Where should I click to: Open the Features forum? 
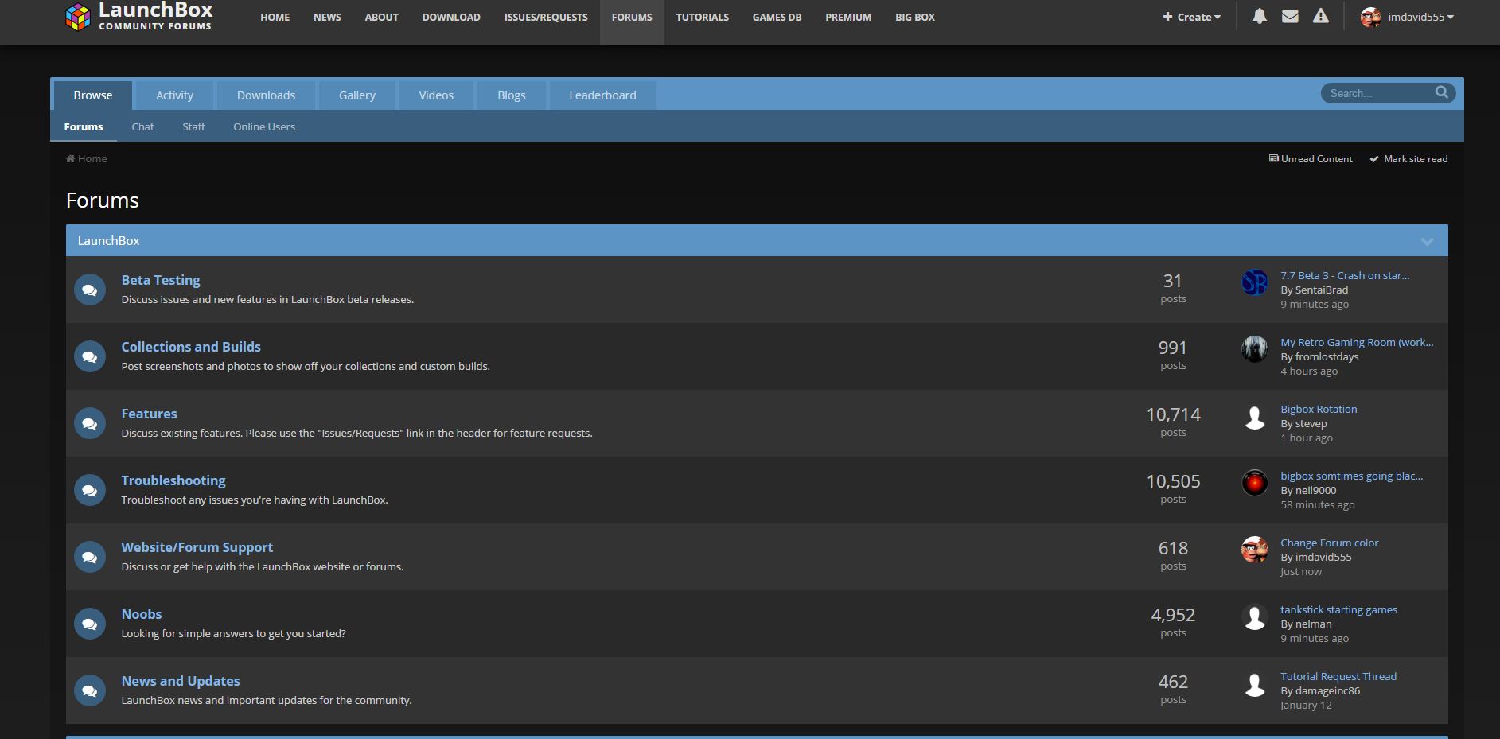[x=149, y=414]
